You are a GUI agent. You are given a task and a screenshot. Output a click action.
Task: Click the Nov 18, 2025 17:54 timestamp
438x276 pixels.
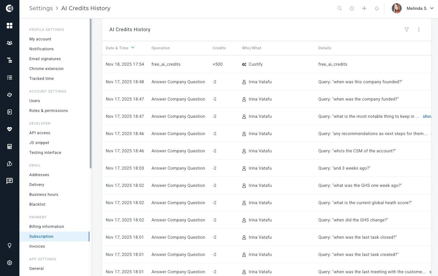coord(125,64)
